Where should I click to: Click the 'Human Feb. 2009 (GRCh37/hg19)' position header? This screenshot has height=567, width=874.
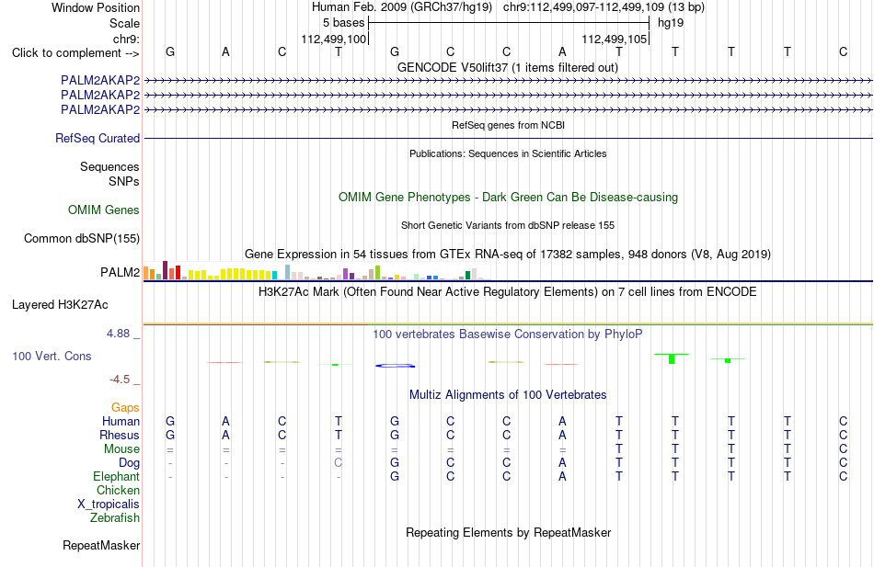[x=402, y=7]
